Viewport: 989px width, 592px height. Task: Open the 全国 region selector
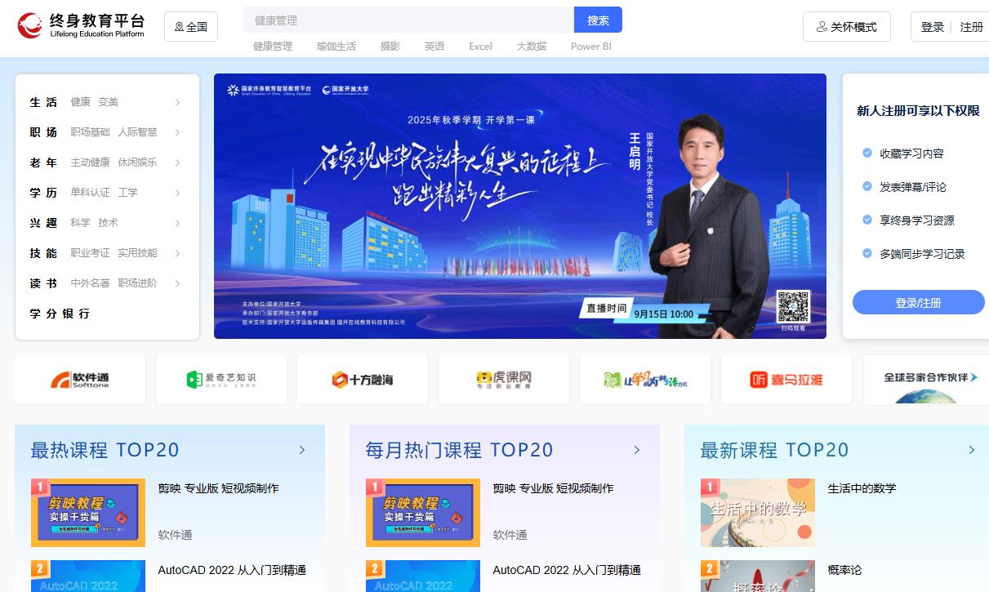point(191,27)
